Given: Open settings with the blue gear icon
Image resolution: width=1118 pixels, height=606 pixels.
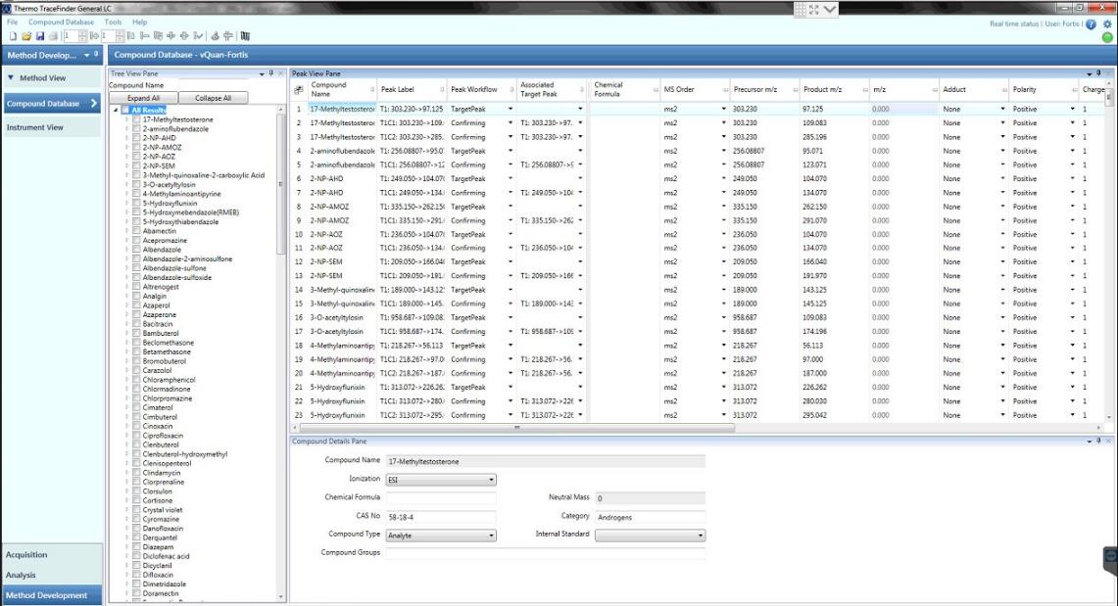Looking at the screenshot, I should click(1107, 24).
